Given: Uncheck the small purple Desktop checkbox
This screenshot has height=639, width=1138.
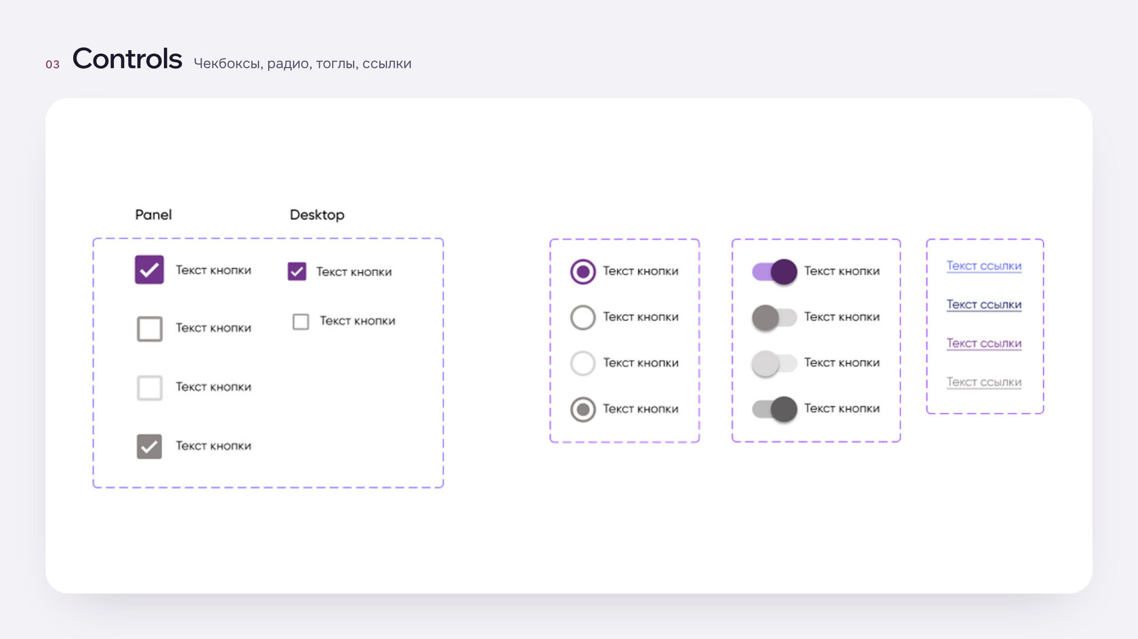Looking at the screenshot, I should [x=297, y=271].
